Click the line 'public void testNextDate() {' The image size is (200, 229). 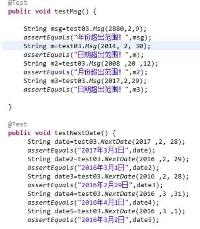click(62, 133)
